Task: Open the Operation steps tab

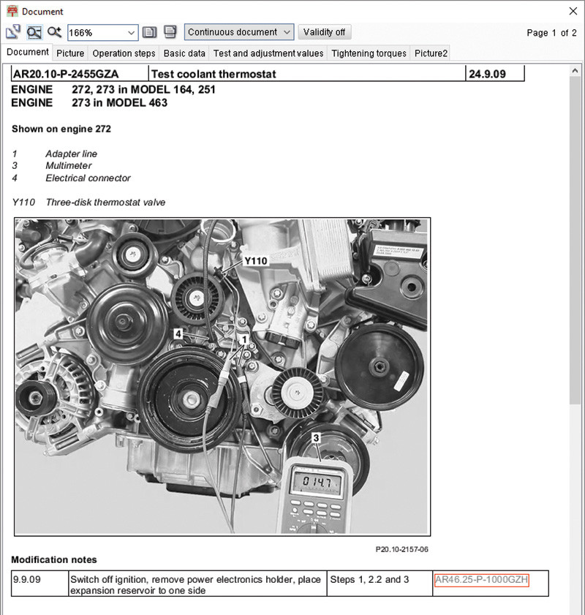Action: [124, 53]
